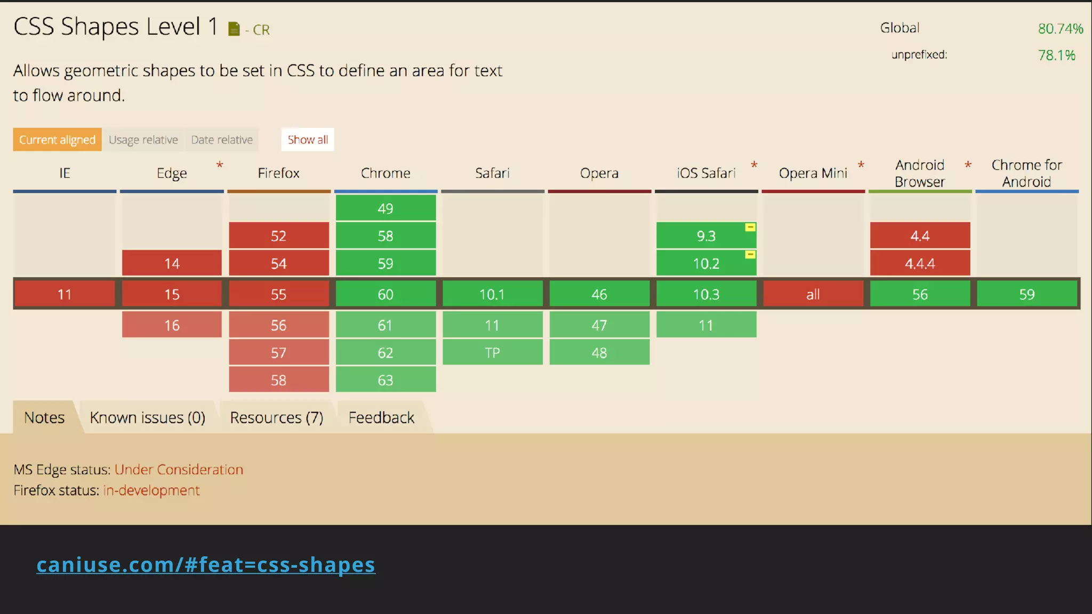Click the Chrome column header

click(x=386, y=173)
